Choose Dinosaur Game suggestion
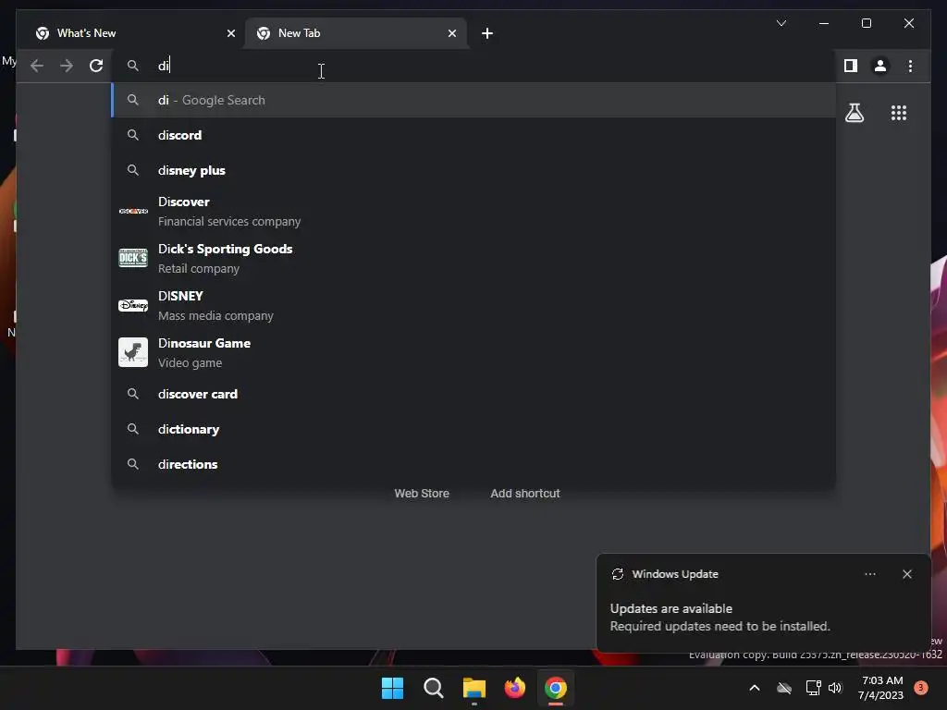 pos(474,352)
